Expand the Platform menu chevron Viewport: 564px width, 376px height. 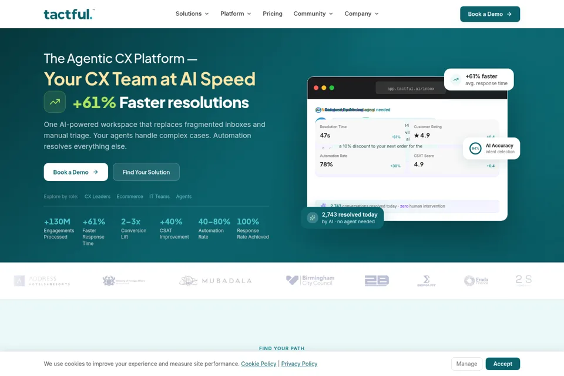point(249,14)
